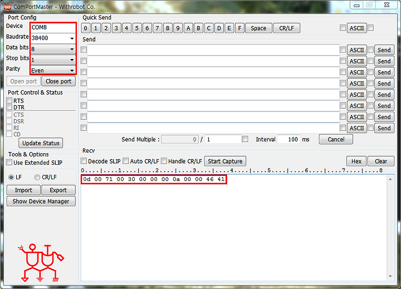Minimize the ComPortMaster window
The width and height of the screenshot is (401, 289).
(x=357, y=5)
